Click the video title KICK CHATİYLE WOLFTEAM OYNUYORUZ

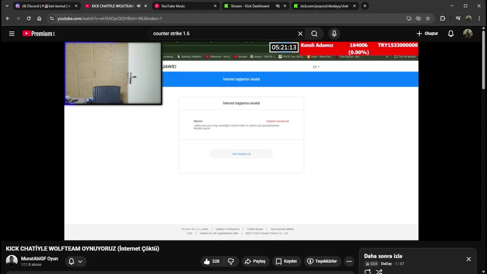83,249
